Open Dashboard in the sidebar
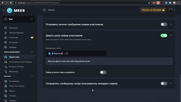The image size is (181, 102). click(x=13, y=28)
